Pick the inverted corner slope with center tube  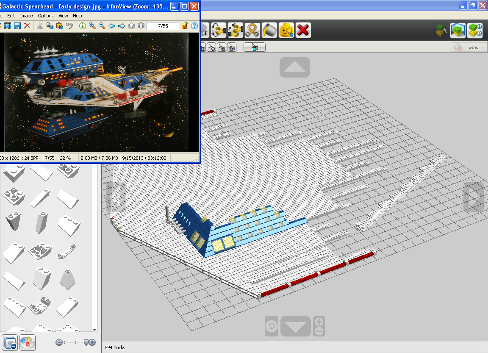coord(14,196)
